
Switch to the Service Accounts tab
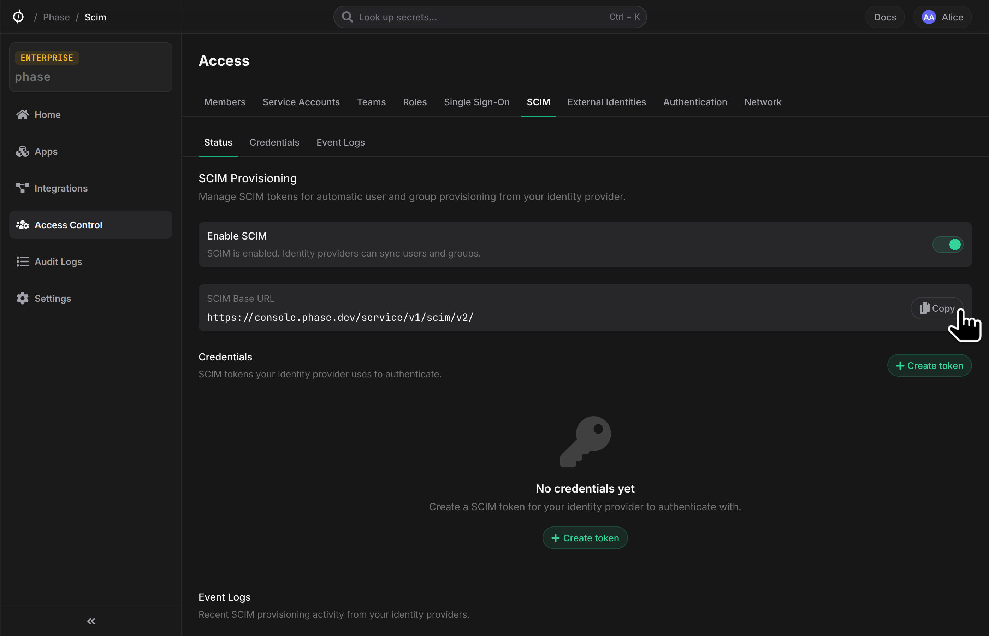pyautogui.click(x=301, y=102)
